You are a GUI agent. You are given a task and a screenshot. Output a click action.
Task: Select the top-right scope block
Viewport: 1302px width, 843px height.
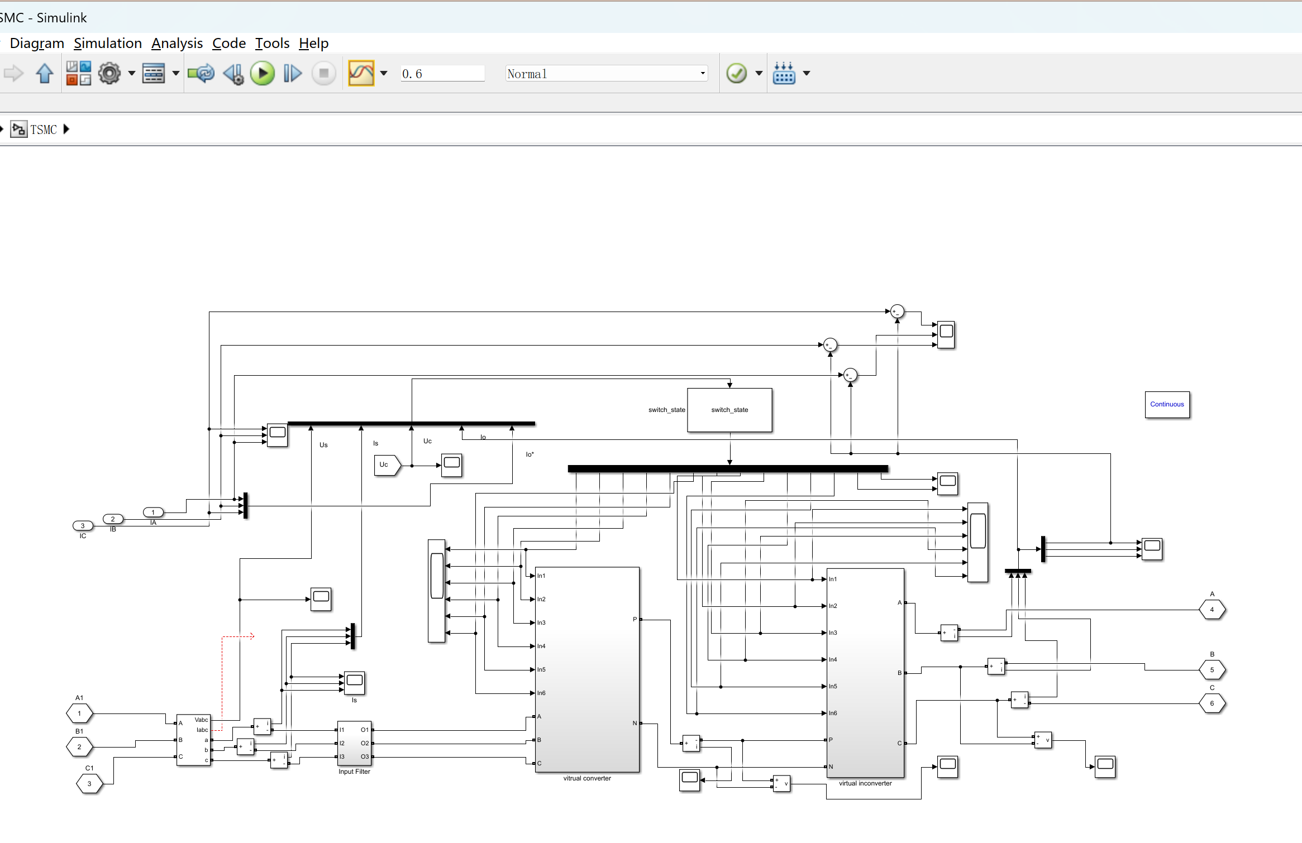pos(946,334)
